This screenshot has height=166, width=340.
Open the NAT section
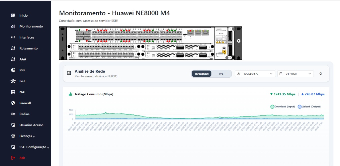pyautogui.click(x=23, y=92)
